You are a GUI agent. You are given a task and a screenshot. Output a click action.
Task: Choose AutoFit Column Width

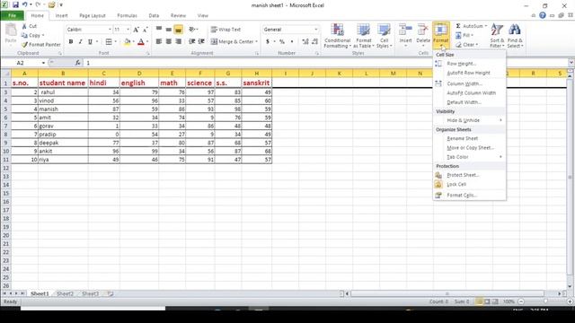pyautogui.click(x=469, y=93)
